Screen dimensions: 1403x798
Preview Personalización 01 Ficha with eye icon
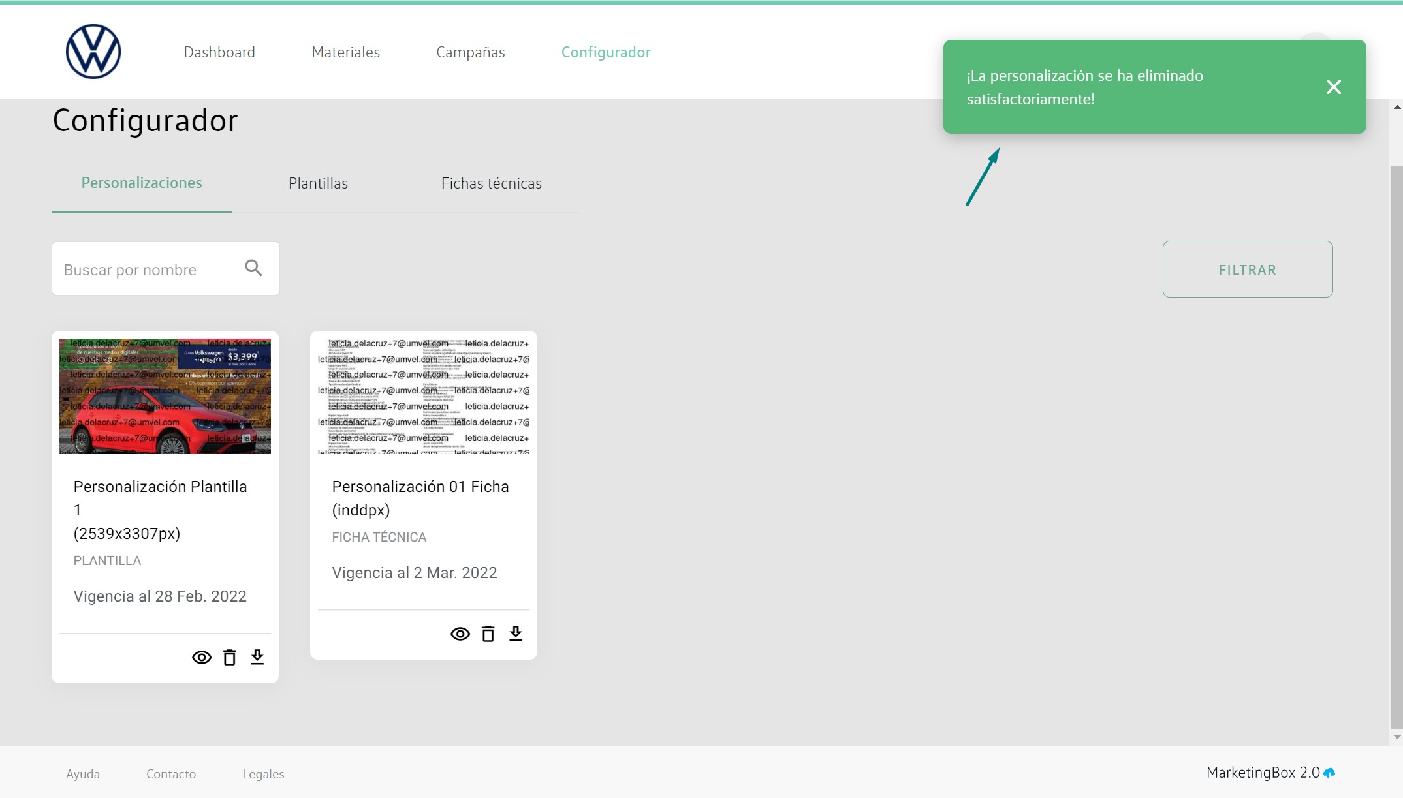pos(460,634)
